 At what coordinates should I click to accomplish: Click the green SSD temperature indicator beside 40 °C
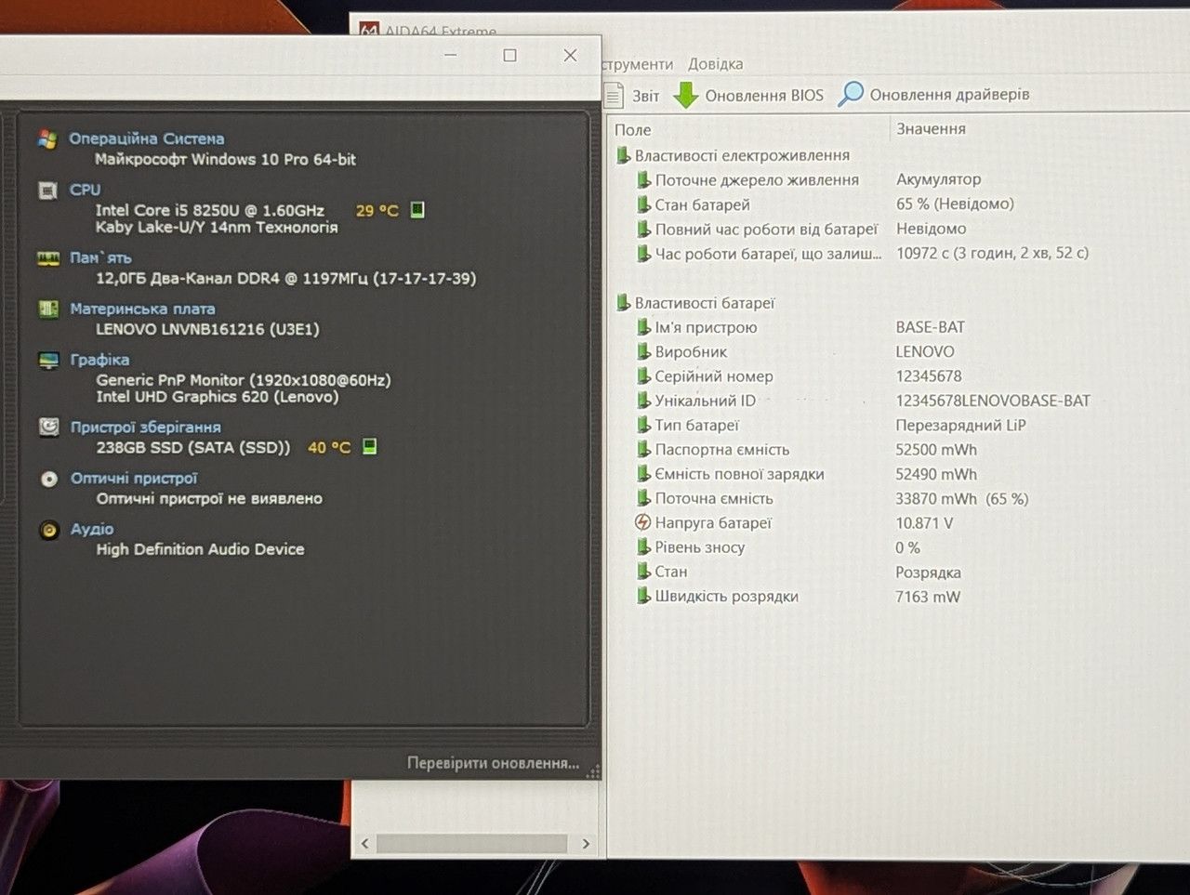coord(369,446)
